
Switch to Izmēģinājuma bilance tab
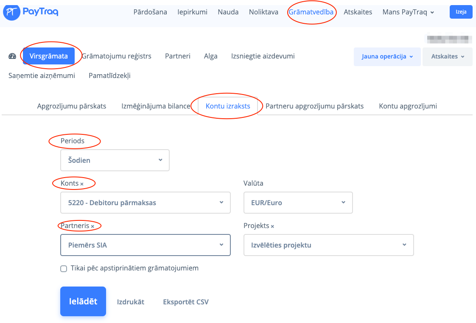pyautogui.click(x=156, y=106)
